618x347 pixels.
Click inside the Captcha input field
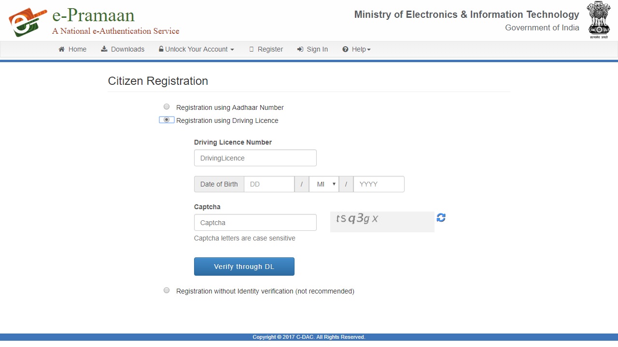coord(255,222)
